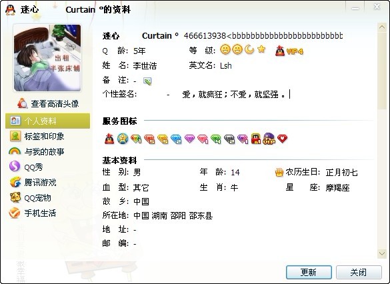The height and width of the screenshot is (284, 390).
Task: Click the blood type value 其它
Action: pos(141,187)
